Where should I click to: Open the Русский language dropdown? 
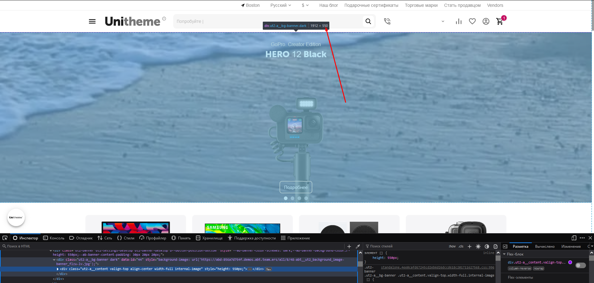click(281, 5)
